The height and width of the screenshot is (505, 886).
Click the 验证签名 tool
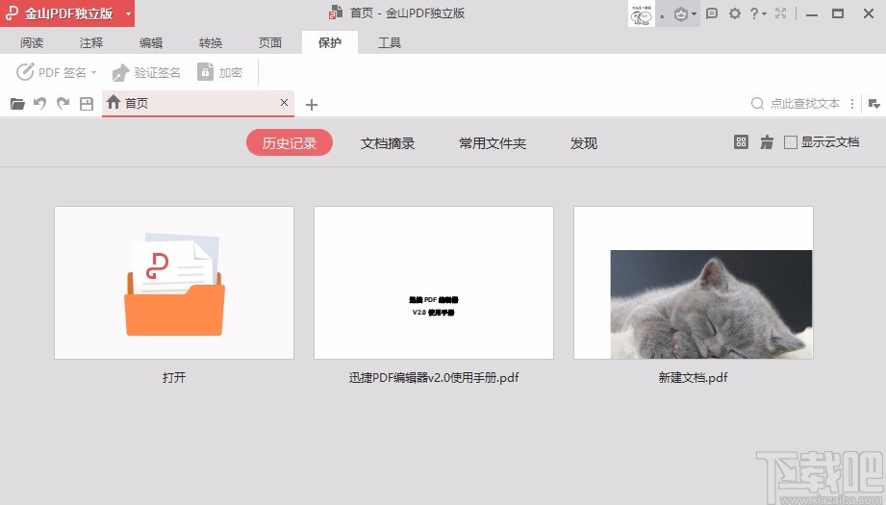(146, 72)
